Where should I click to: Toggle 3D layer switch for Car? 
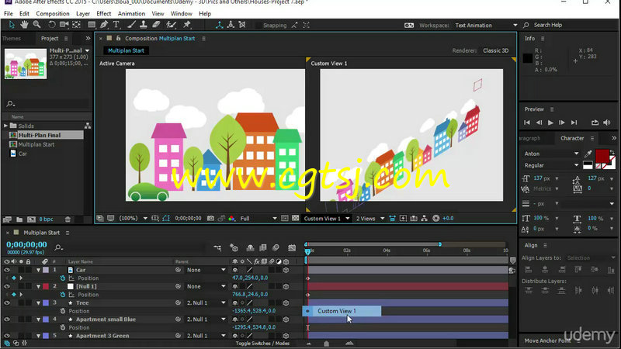pos(286,270)
